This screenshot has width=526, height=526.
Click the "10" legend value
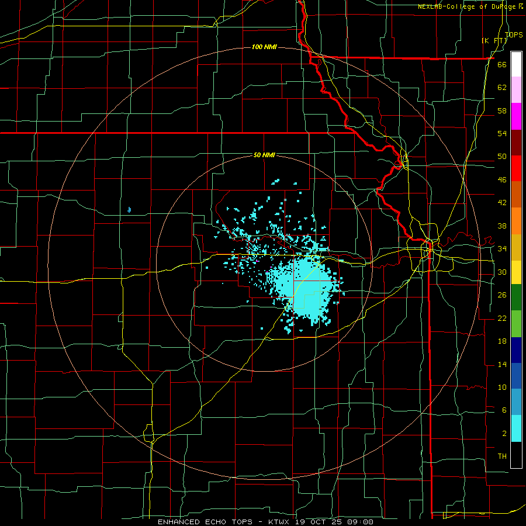pos(502,387)
